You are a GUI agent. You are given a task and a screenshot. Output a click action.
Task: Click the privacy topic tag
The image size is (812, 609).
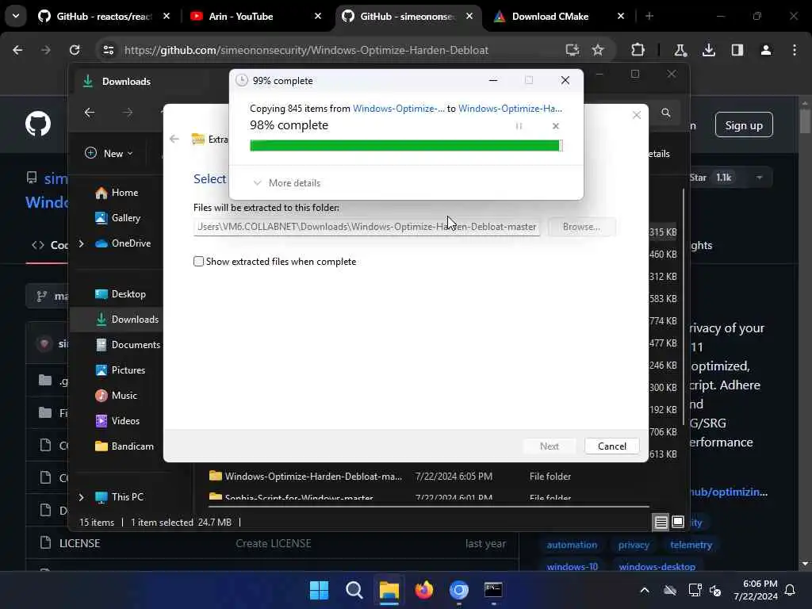pyautogui.click(x=634, y=545)
